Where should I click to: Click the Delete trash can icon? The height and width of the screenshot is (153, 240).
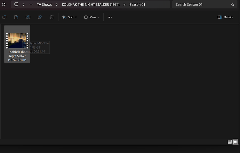[x=52, y=17]
